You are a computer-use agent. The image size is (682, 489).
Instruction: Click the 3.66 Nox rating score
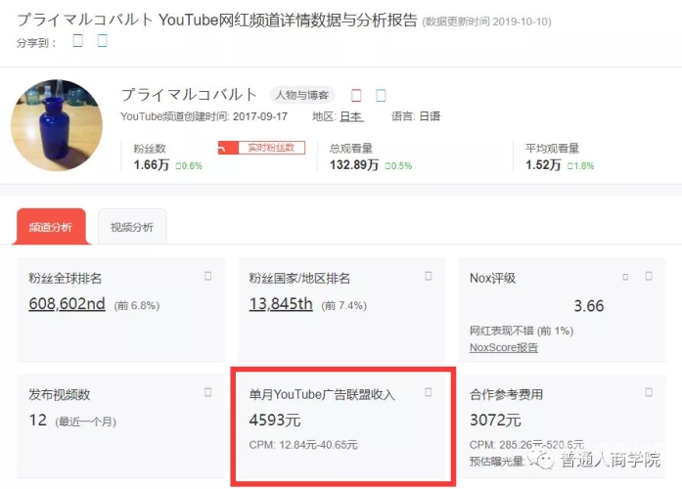(589, 306)
